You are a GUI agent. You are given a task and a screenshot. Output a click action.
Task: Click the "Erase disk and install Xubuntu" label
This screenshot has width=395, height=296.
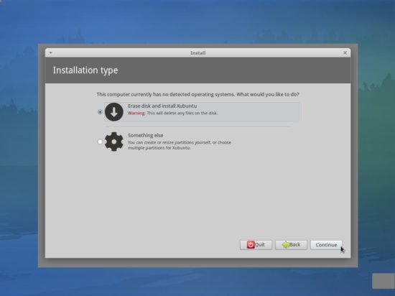point(162,106)
